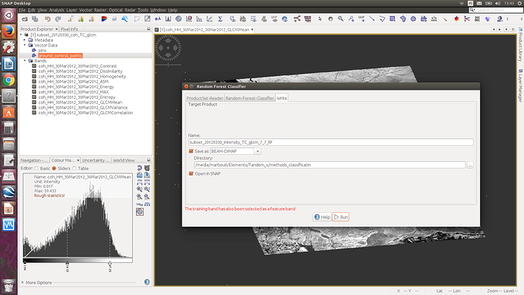524x295 pixels.
Task: Select the Sliders editor radio button
Action: pyautogui.click(x=54, y=168)
